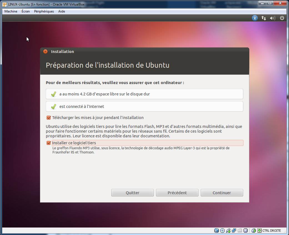Viewport: 289px width, 235px height.
Task: Click the Quitter button
Action: [x=132, y=193]
